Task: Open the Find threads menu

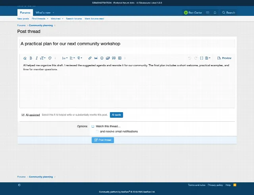Action: (x=38, y=19)
